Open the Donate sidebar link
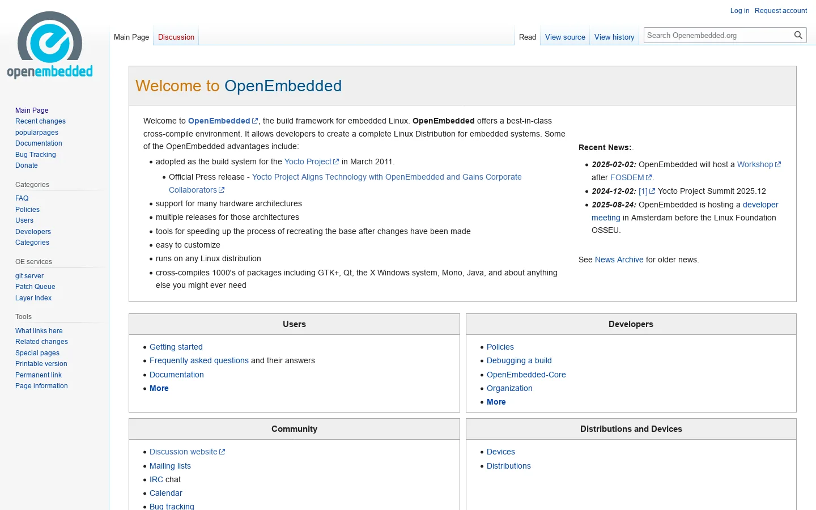Viewport: 816px width, 510px height. [x=27, y=165]
